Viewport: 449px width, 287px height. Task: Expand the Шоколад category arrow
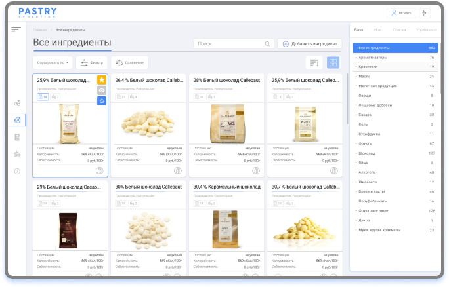(356, 153)
